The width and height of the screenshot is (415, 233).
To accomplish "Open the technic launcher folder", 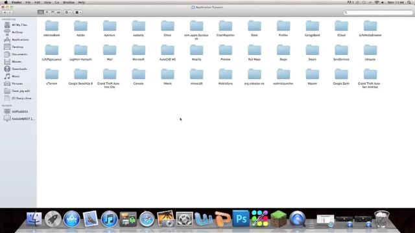I will pyautogui.click(x=283, y=74).
